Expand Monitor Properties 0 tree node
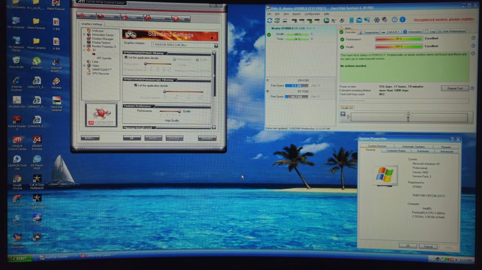 click(84, 46)
